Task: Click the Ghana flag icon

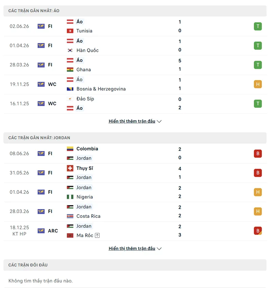Action: [x=70, y=69]
